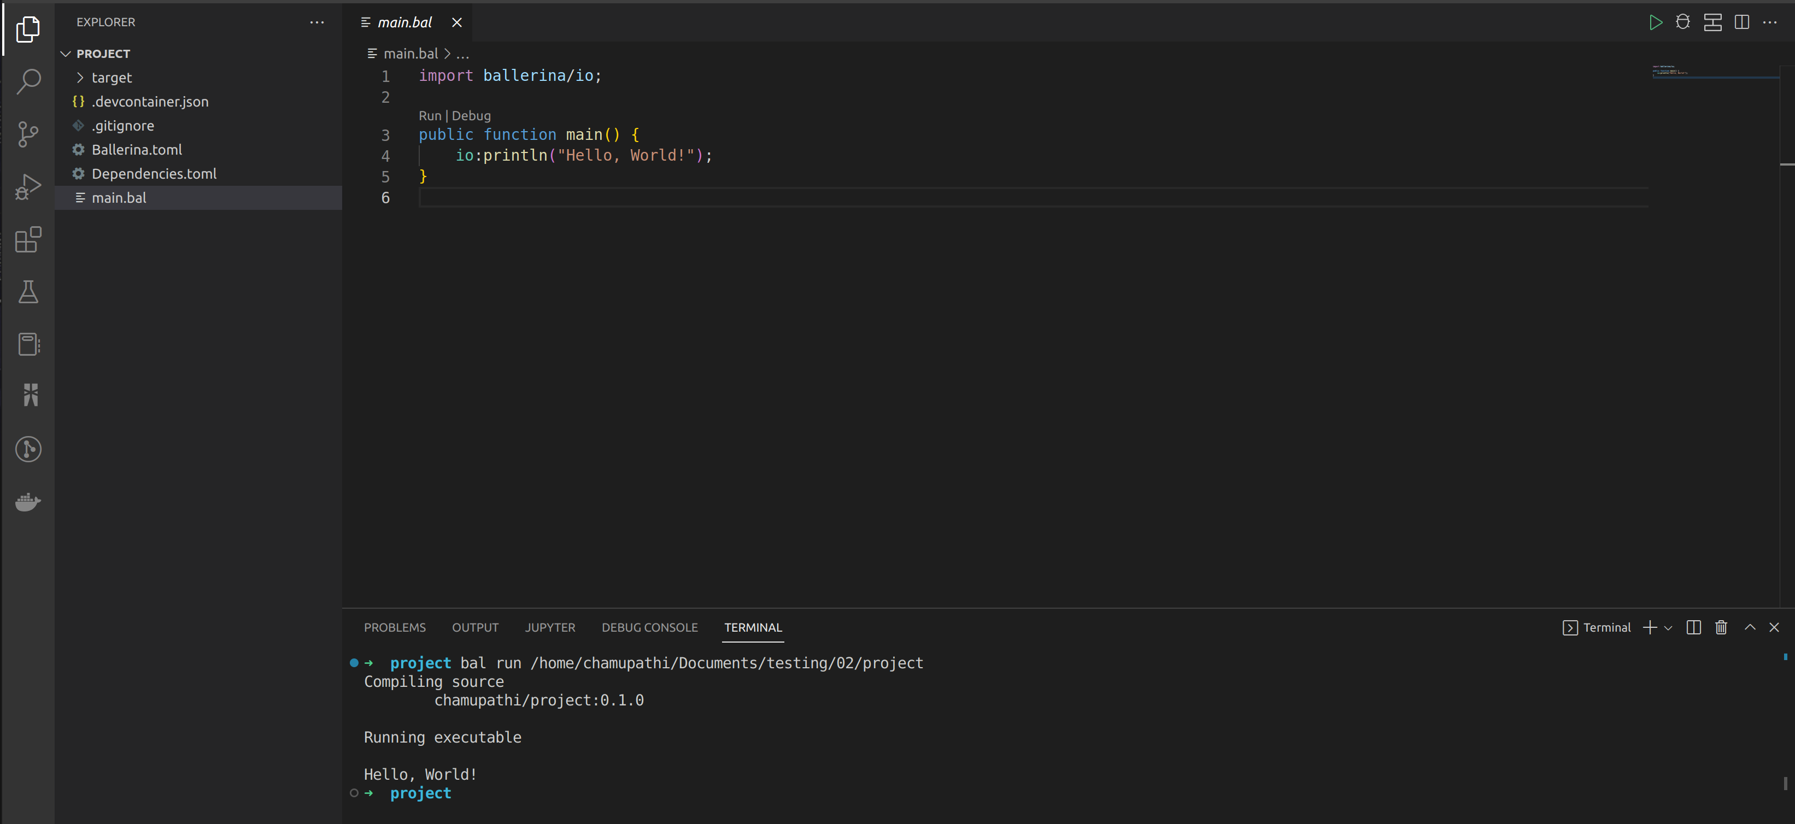The height and width of the screenshot is (824, 1795).
Task: Click the Debug code lens above main
Action: pos(471,116)
